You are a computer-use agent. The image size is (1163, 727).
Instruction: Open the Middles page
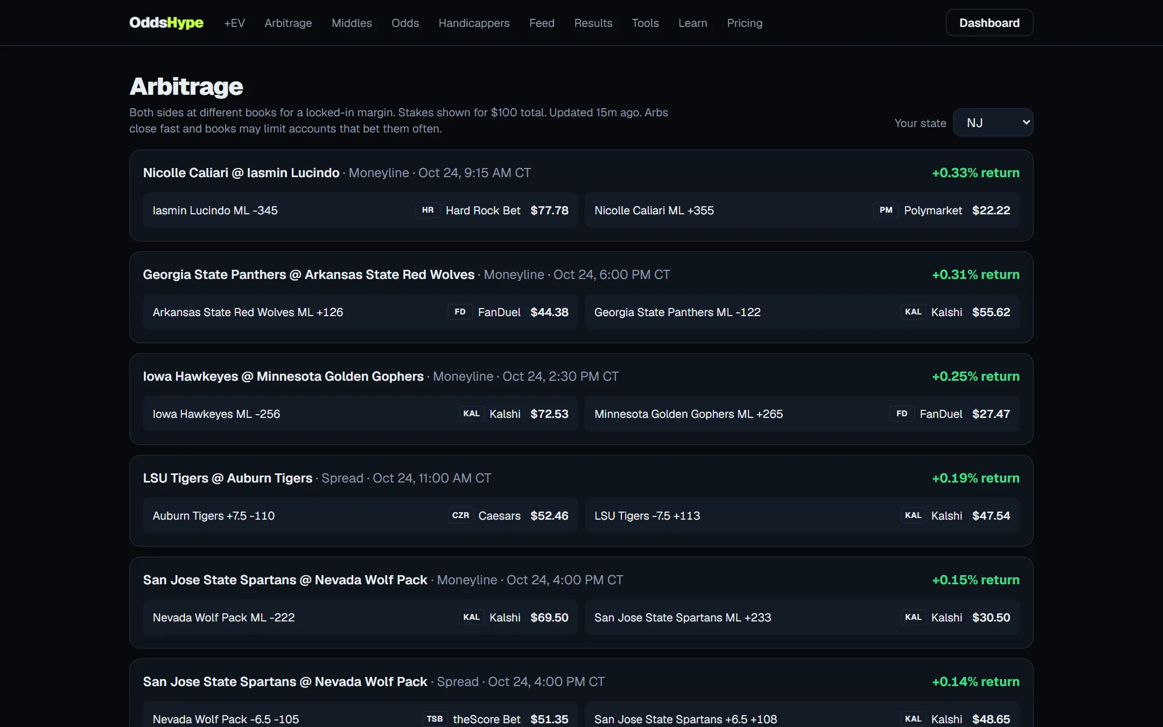pyautogui.click(x=352, y=23)
